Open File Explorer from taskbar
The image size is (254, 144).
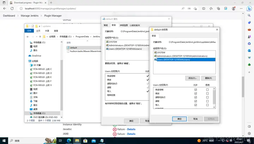click(x=77, y=140)
